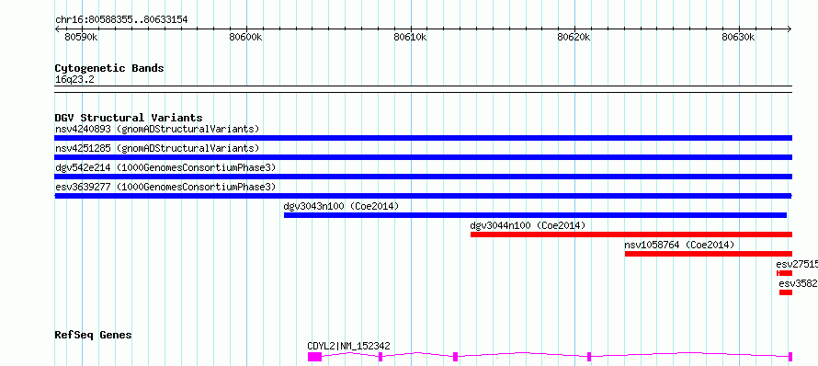Click the blue bar under dgv3043n100
The height and width of the screenshot is (366, 818).
(535, 215)
